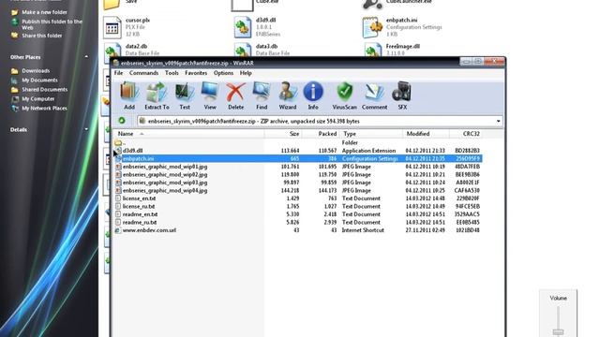Image resolution: width=600 pixels, height=337 pixels.
Task: Open the Favorites menu
Action: point(196,73)
